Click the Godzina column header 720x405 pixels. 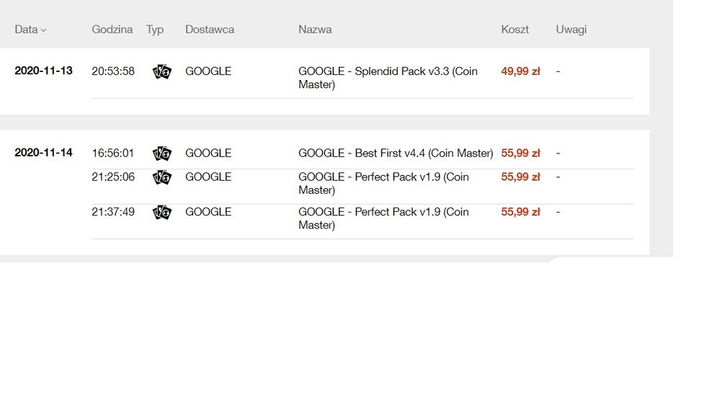pyautogui.click(x=112, y=30)
